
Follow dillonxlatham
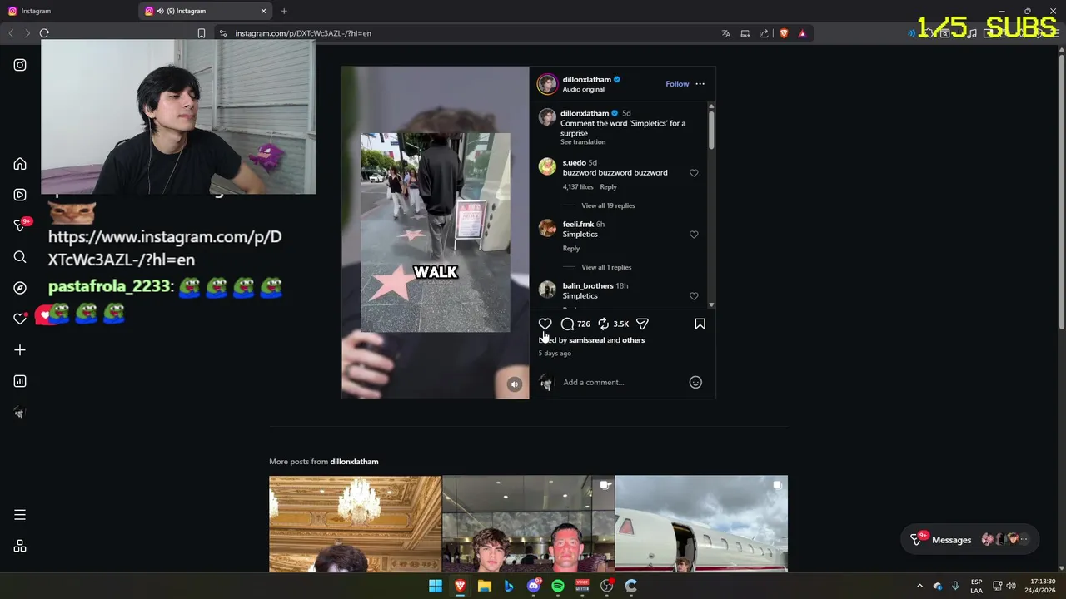[x=677, y=84]
